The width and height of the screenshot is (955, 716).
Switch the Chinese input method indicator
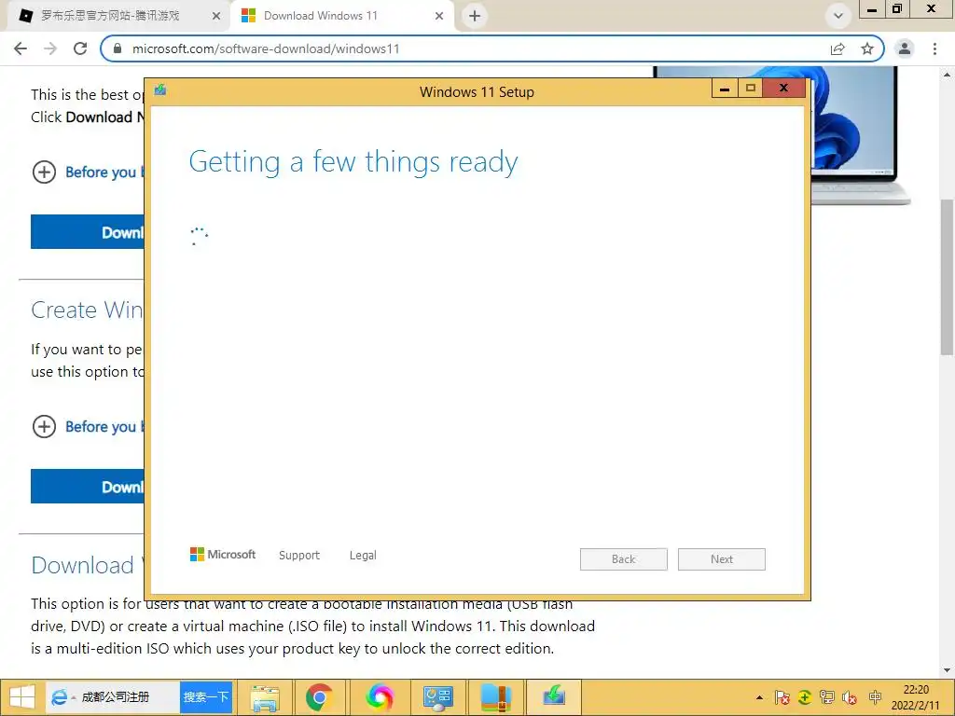pos(875,697)
